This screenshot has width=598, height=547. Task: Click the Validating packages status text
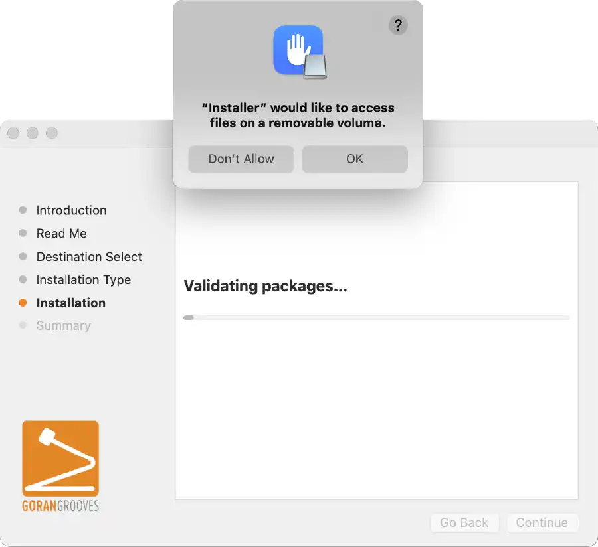(265, 286)
